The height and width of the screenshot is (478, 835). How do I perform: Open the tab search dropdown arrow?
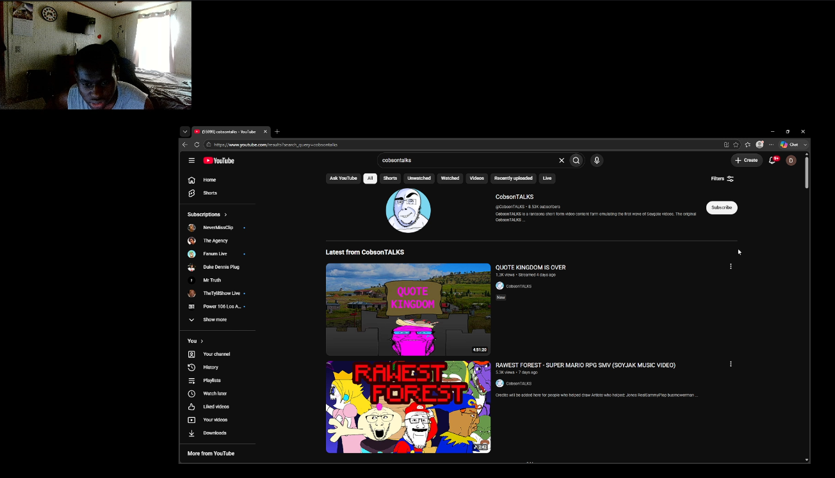pos(185,132)
